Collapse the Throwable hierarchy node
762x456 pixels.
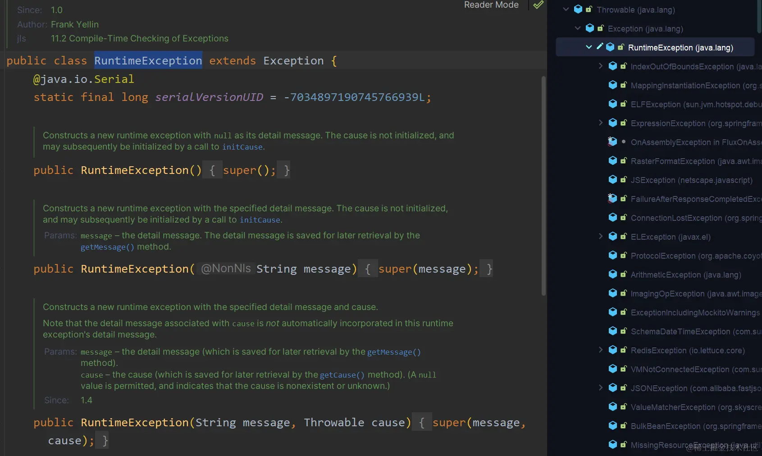(566, 9)
